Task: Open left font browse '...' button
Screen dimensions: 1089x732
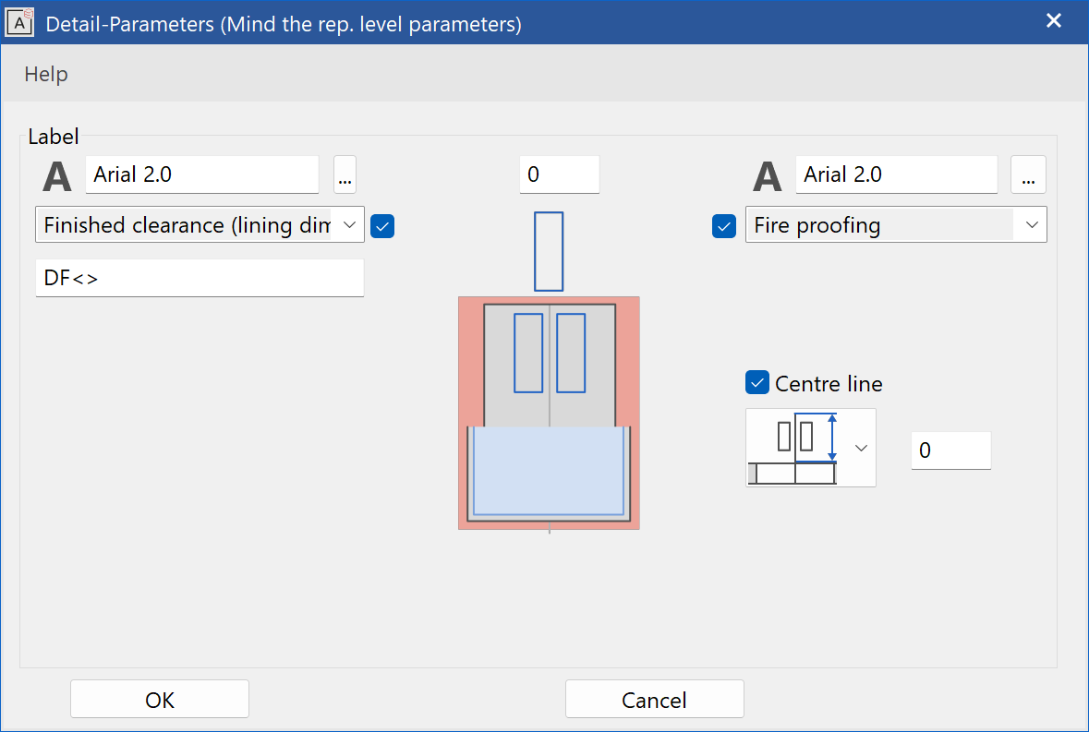Action: [x=345, y=174]
